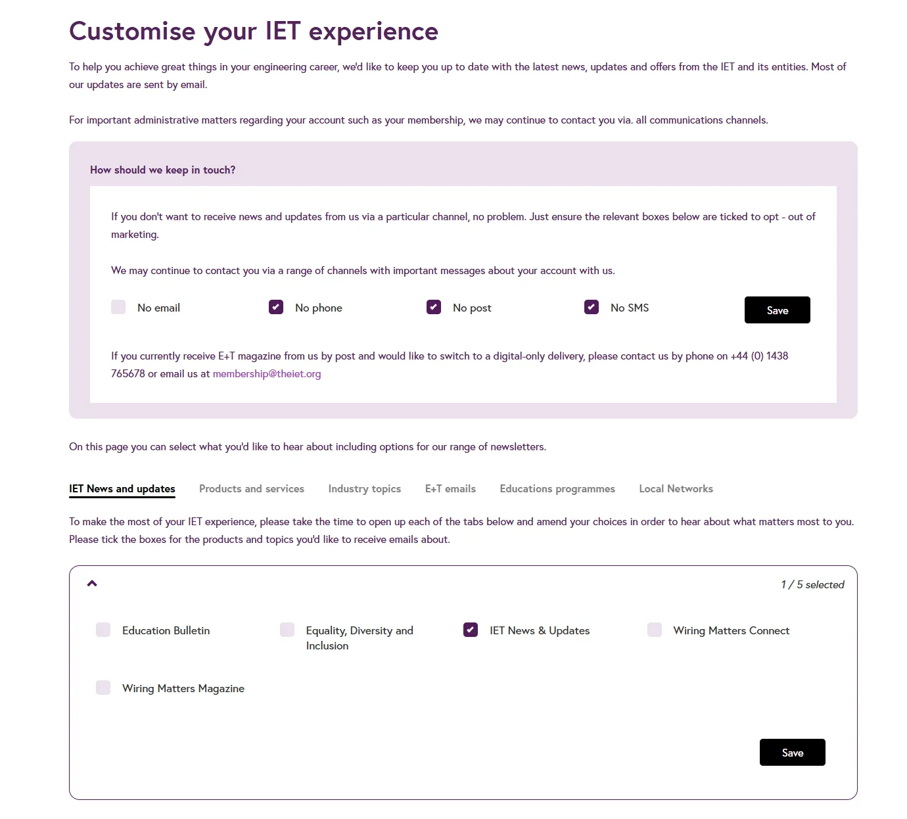Save the contact channel preferences
The height and width of the screenshot is (819, 907).
[777, 310]
